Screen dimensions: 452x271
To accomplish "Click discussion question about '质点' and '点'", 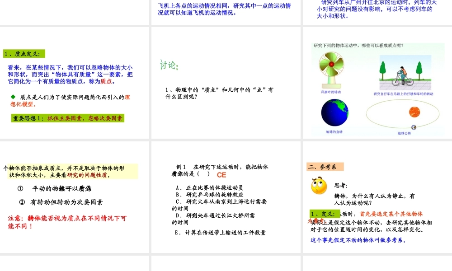I will point(219,93).
